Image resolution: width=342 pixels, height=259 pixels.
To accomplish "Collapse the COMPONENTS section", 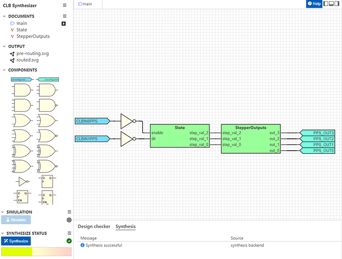I will 4,70.
